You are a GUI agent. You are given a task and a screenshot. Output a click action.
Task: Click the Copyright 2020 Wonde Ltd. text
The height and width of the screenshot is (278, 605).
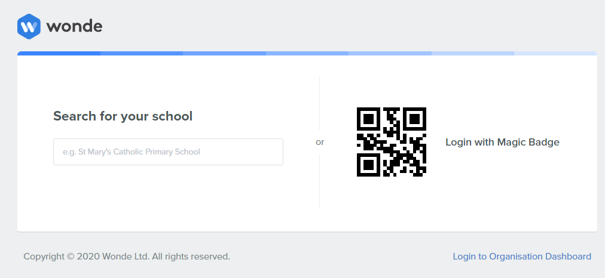(x=87, y=257)
